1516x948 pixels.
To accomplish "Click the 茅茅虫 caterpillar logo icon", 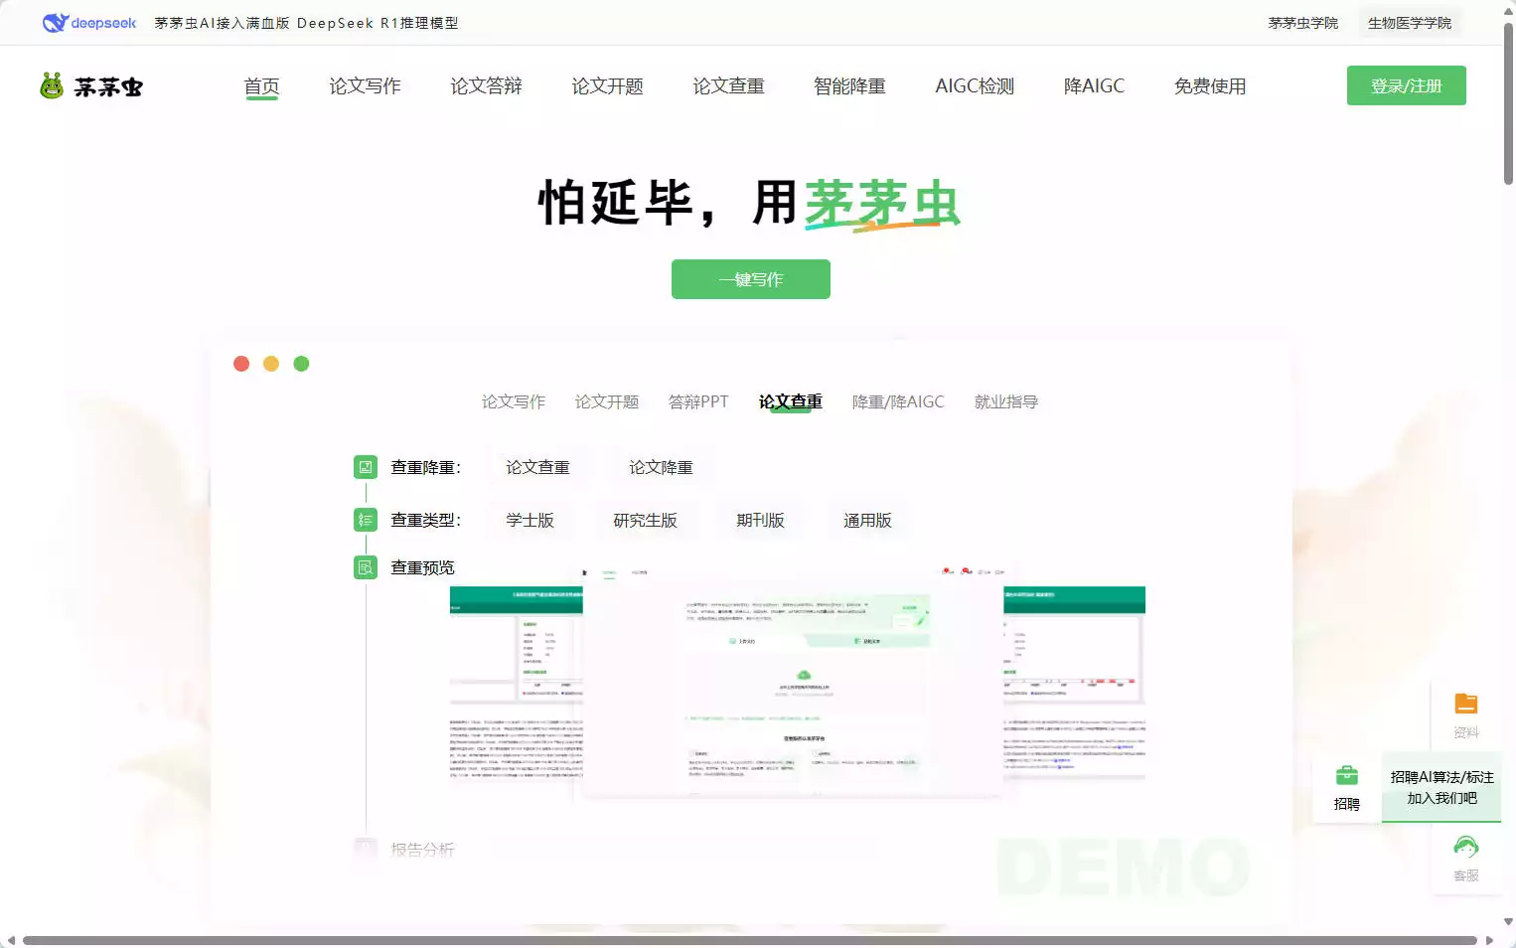I will pyautogui.click(x=52, y=86).
